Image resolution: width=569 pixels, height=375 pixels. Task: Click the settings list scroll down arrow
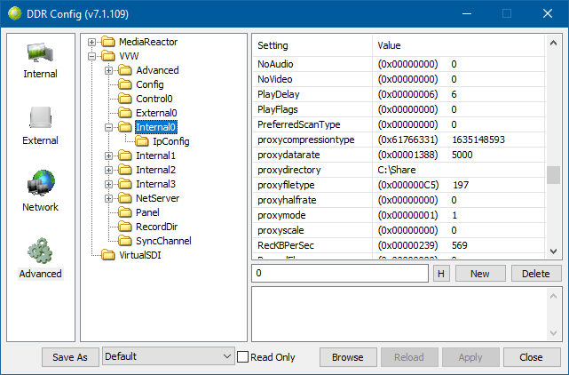pos(553,251)
